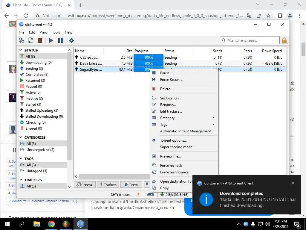Open the Chrome tab search dropdown chevron
Screen dimensions: 306x230
click(x=258, y=4)
